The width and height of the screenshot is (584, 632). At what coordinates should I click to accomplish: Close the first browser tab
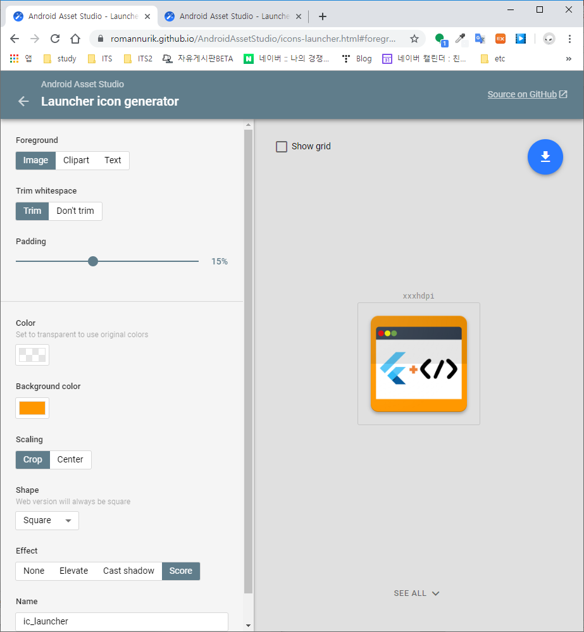147,16
